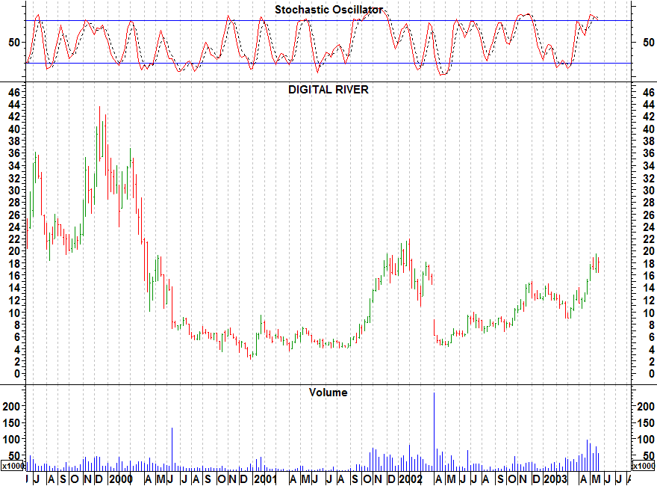Click the 46 label on left price axis
Viewport: 657px width, 486px height.
click(x=14, y=92)
